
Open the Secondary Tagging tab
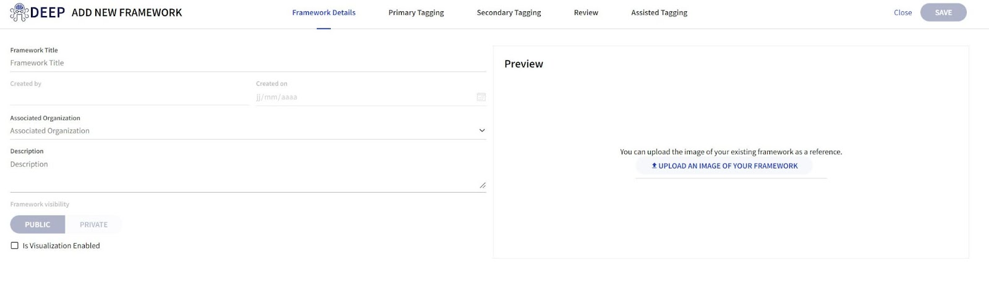point(509,12)
